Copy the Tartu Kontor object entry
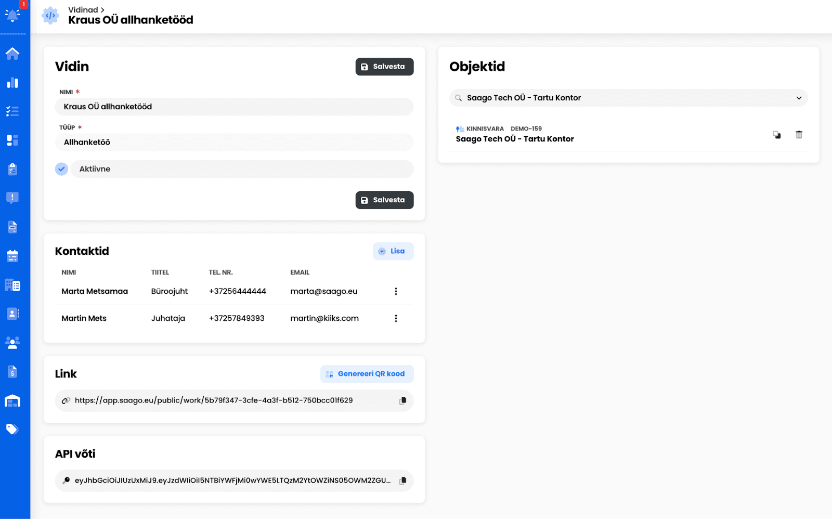832x519 pixels. point(777,135)
